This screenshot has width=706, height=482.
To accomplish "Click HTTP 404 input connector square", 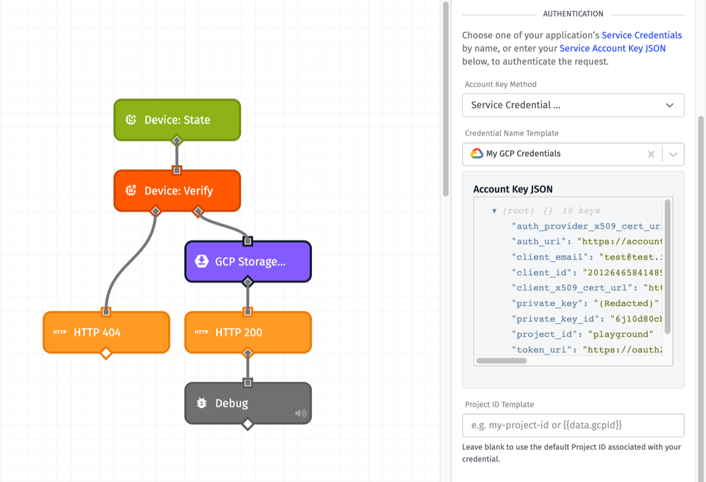I will click(106, 311).
